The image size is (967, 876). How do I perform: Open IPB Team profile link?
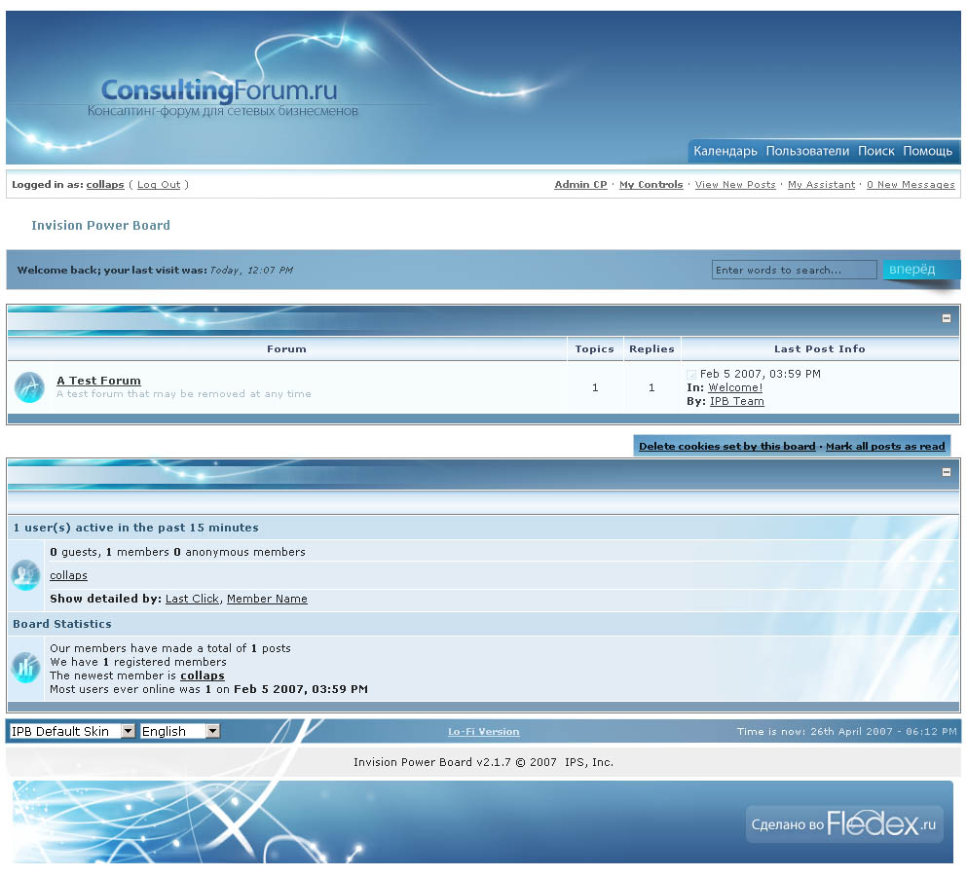(x=737, y=401)
